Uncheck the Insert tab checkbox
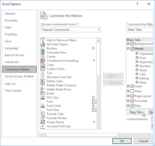This screenshot has width=155, height=146. (132, 86)
